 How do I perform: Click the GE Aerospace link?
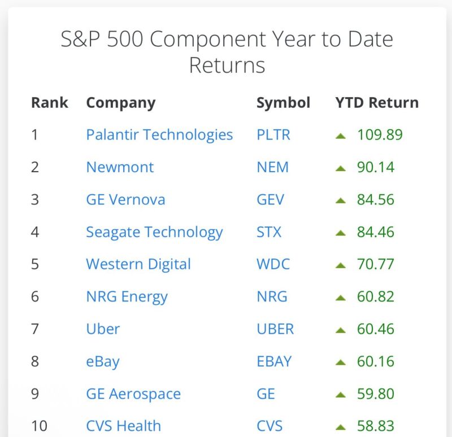click(133, 394)
